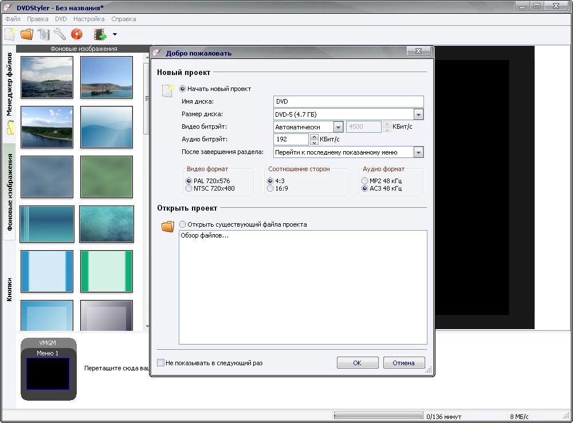Click the disc usage progress bar
This screenshot has width=573, height=423.
pos(378,416)
